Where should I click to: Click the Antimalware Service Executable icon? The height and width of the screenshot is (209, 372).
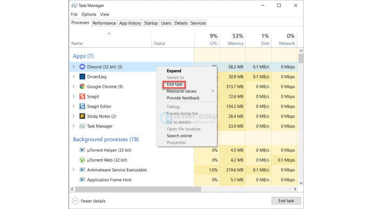(x=82, y=170)
